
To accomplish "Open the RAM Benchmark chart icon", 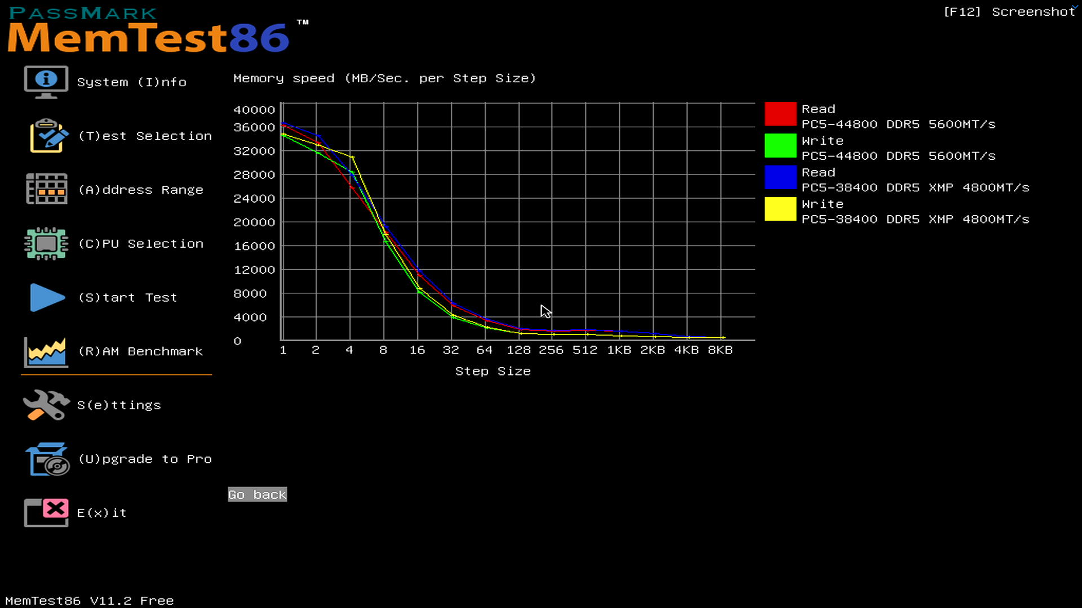I will click(46, 352).
